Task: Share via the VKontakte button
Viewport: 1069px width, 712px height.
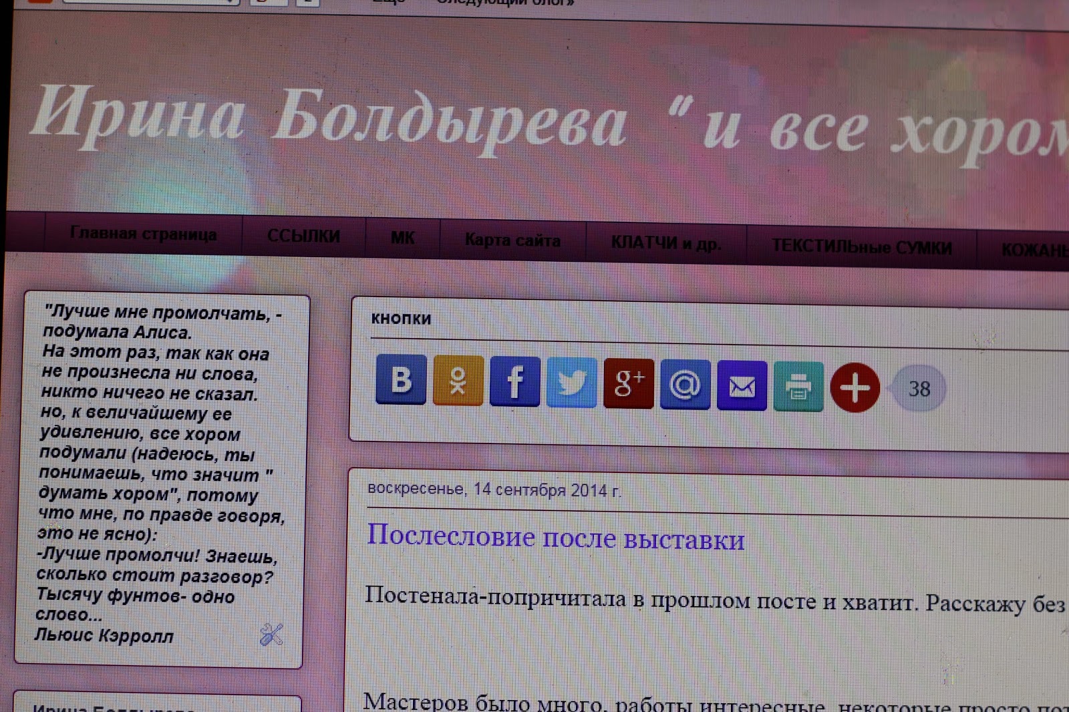Action: click(x=401, y=379)
